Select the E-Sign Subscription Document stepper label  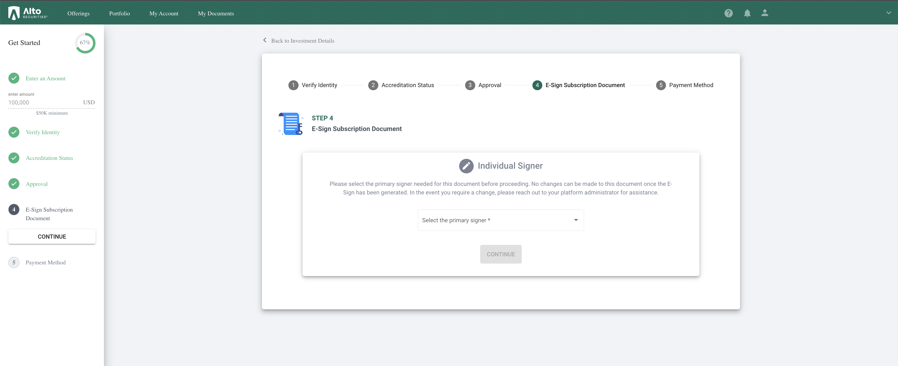pyautogui.click(x=585, y=85)
